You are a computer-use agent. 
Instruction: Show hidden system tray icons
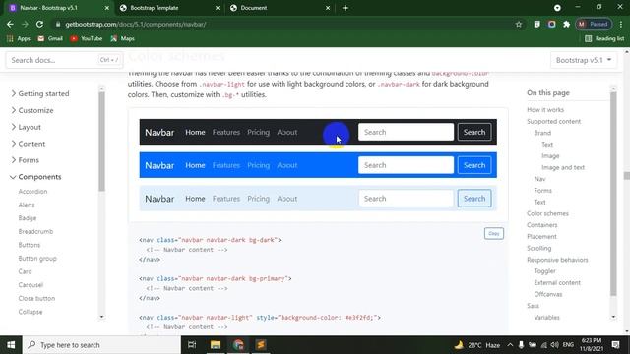(510, 345)
